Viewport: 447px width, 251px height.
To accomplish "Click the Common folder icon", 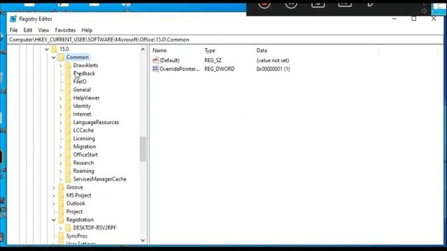I will pos(61,57).
